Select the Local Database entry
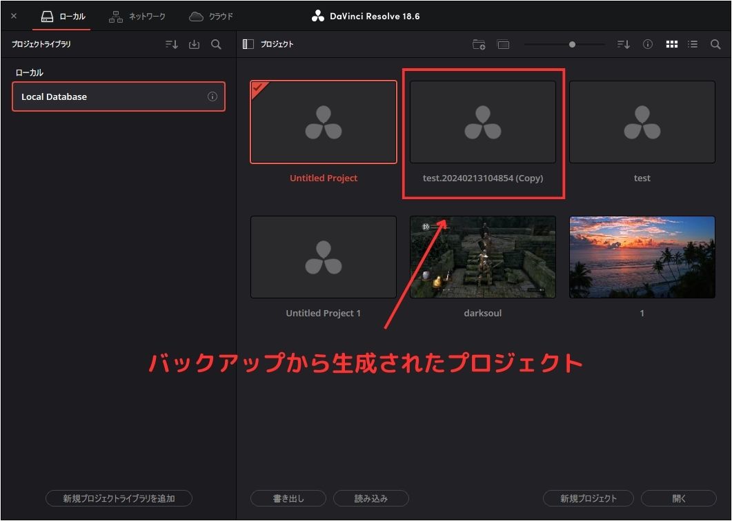 coord(103,96)
